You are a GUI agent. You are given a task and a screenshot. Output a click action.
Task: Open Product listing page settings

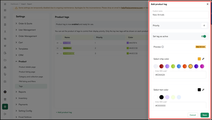[x=27, y=72]
